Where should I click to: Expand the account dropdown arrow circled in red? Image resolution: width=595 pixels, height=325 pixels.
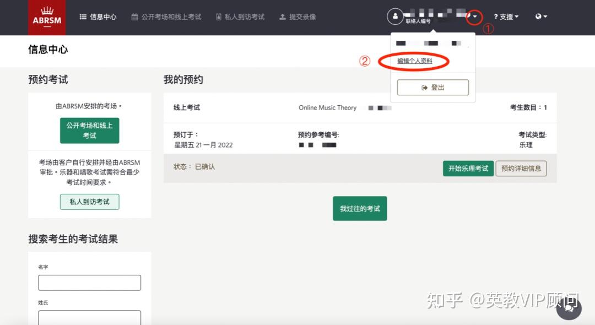click(x=474, y=16)
